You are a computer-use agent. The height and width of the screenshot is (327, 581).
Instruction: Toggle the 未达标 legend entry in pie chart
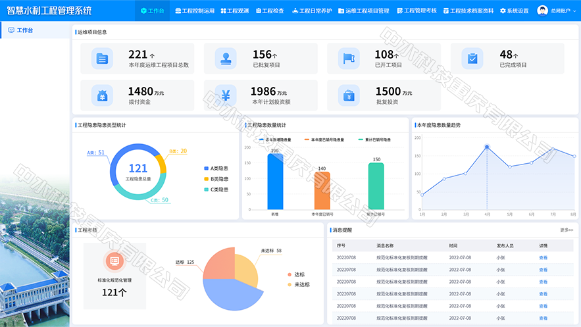[x=299, y=284]
